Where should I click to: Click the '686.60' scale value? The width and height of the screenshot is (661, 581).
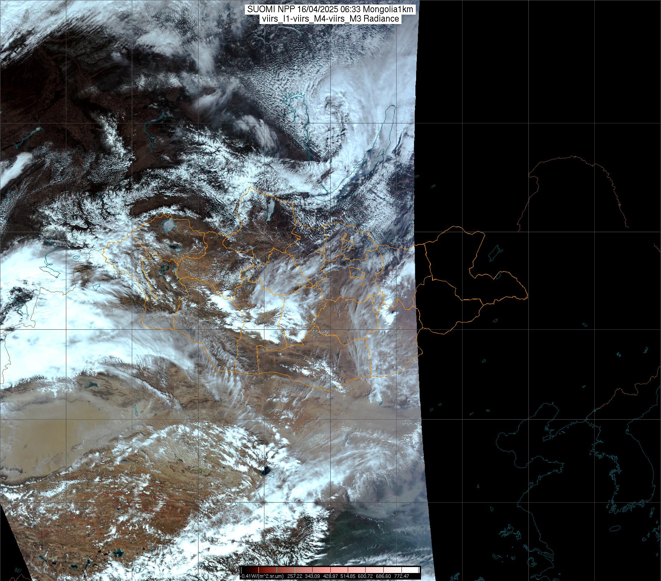pos(383,576)
